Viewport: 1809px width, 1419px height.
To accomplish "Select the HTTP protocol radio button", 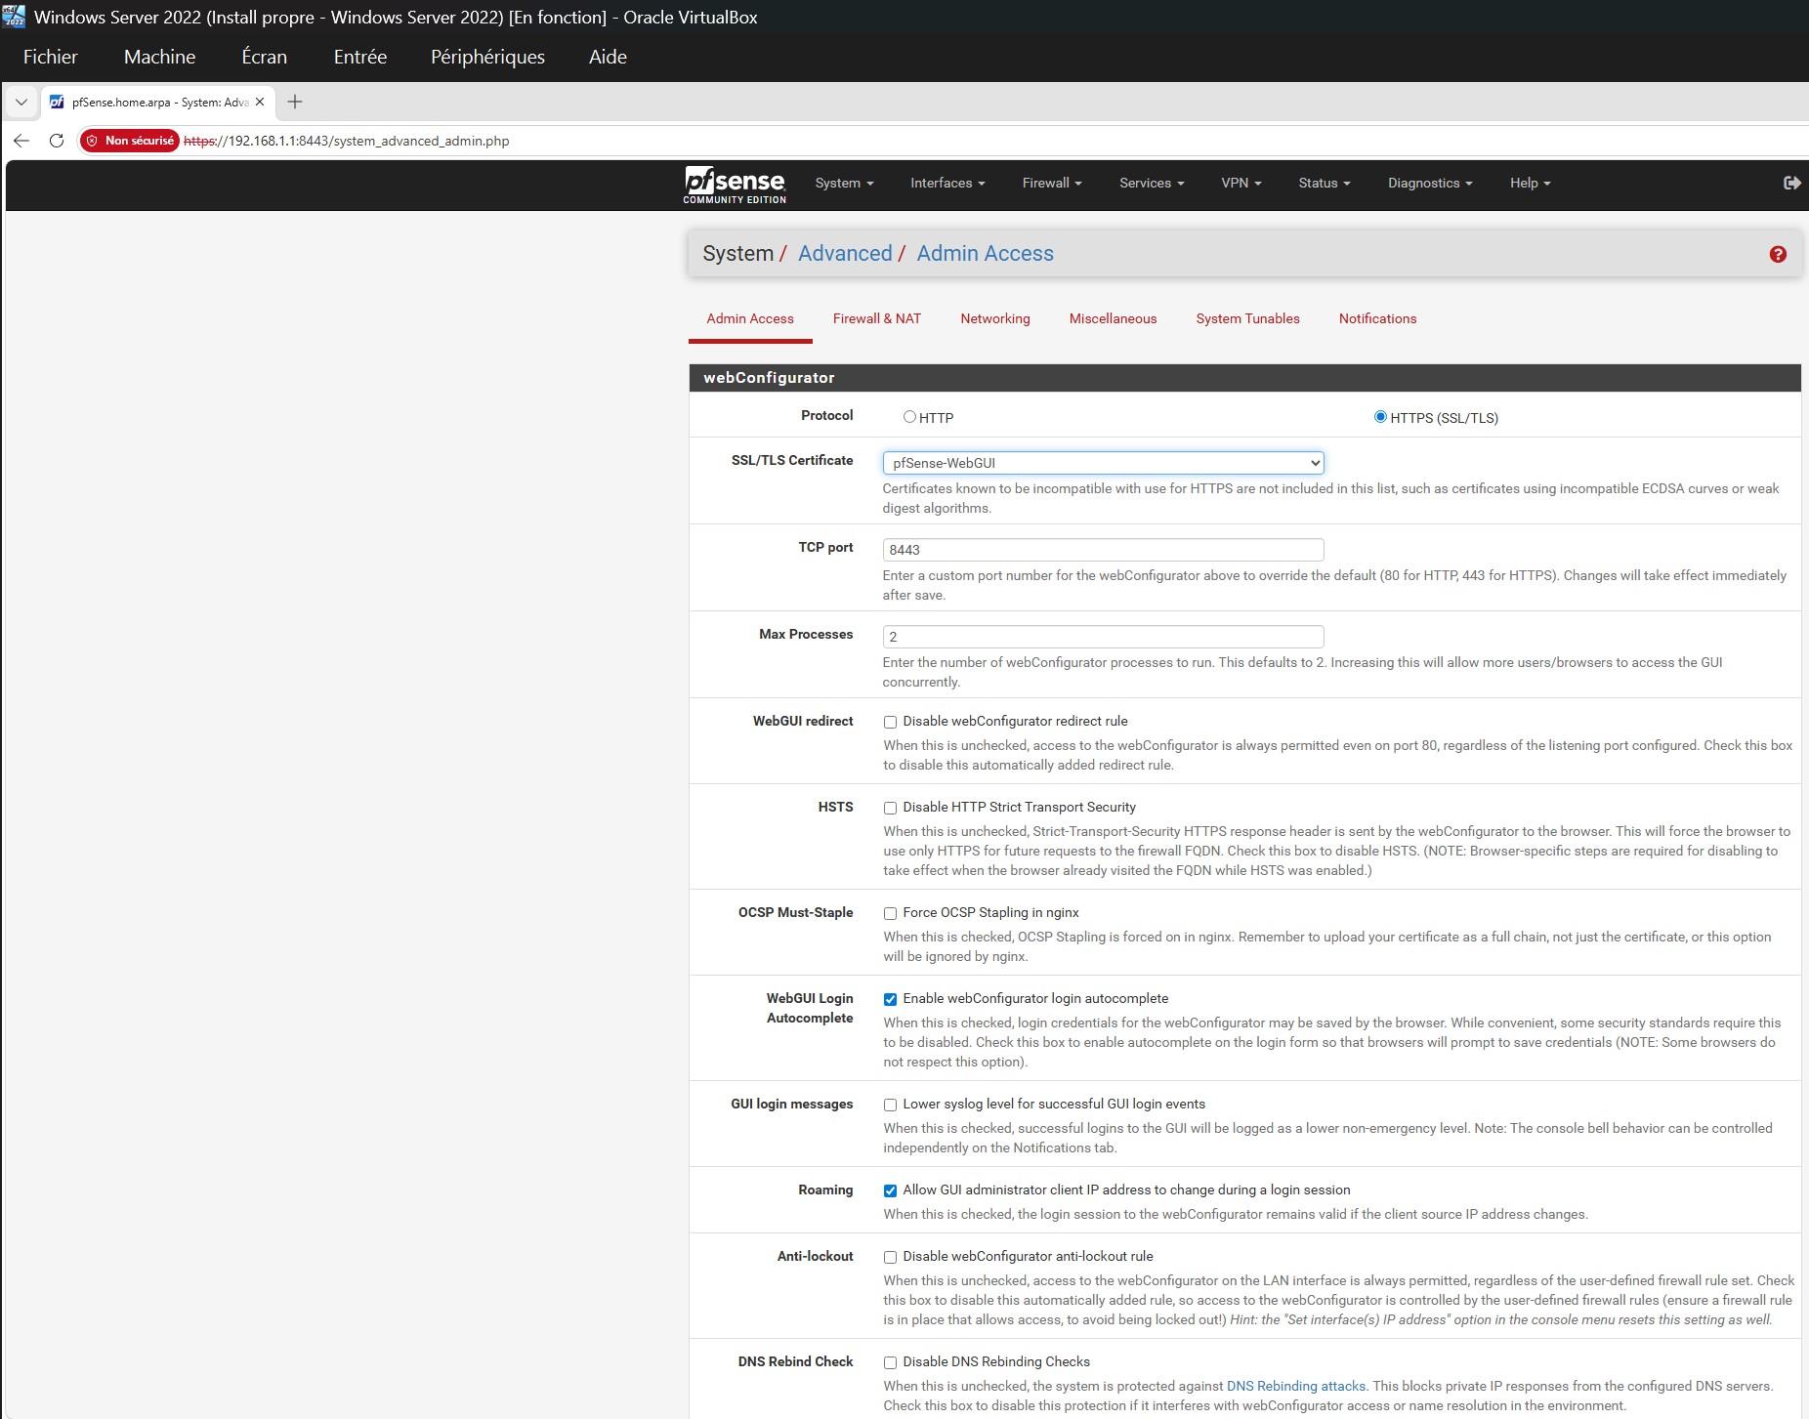I will [909, 415].
